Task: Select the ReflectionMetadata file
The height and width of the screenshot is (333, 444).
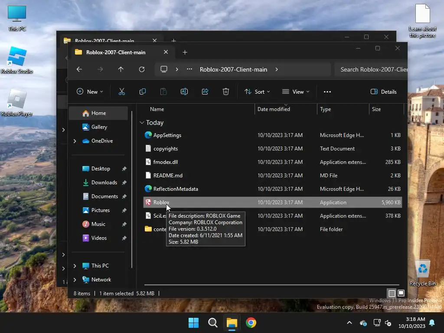Action: tap(272, 189)
